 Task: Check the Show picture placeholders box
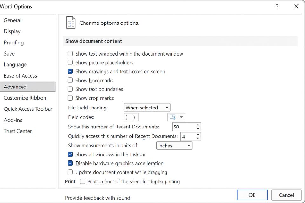click(x=70, y=63)
